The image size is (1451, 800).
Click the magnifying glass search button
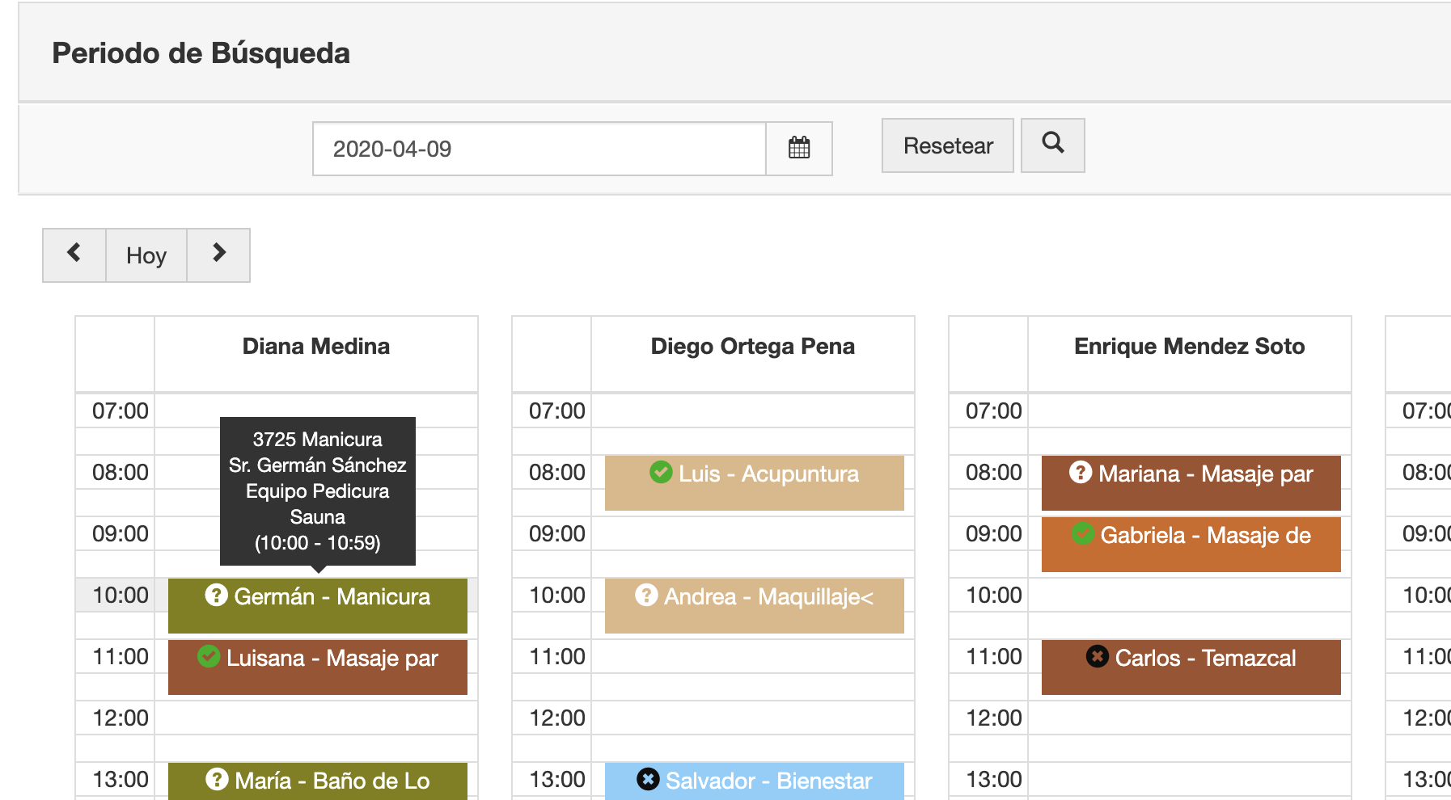tap(1052, 145)
